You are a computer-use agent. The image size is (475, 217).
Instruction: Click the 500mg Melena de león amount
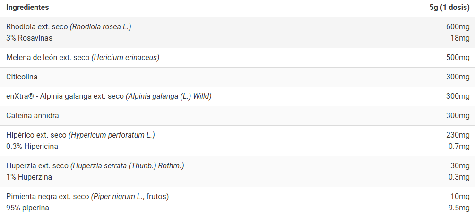tap(458, 57)
